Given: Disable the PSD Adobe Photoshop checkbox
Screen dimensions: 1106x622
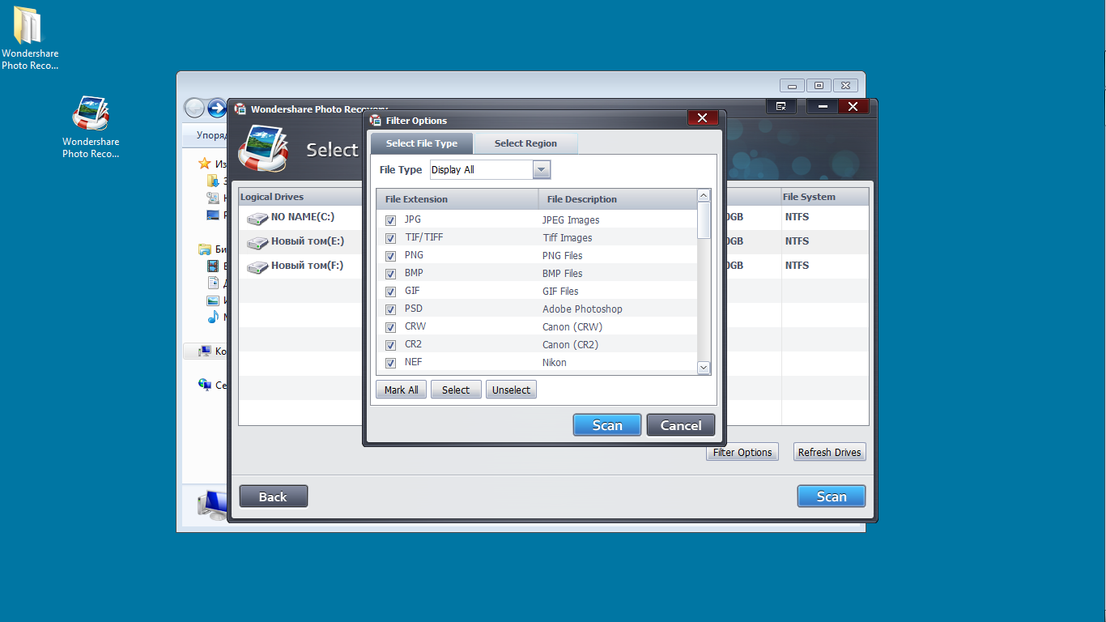Looking at the screenshot, I should [x=390, y=309].
